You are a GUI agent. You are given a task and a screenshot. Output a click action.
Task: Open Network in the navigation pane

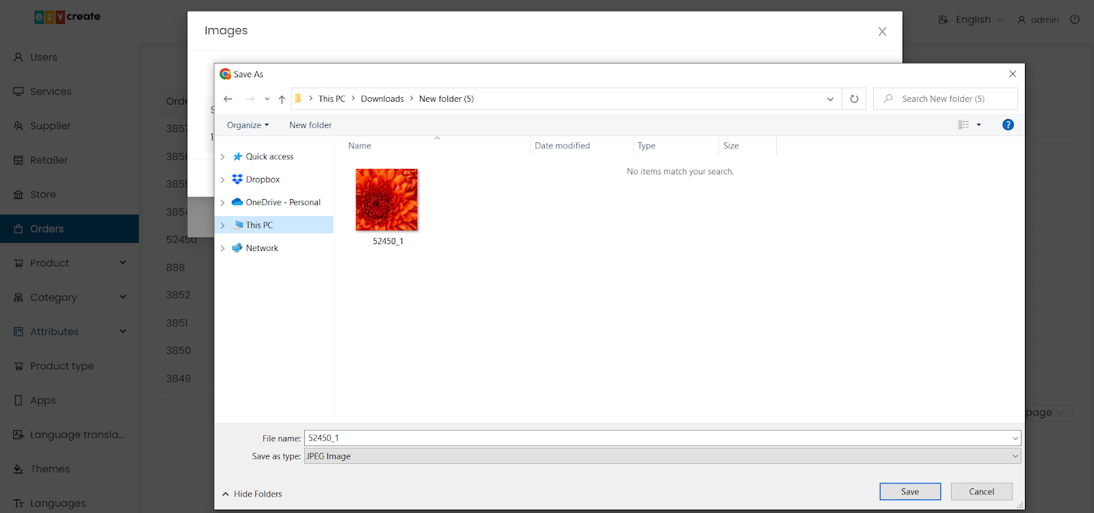point(262,248)
